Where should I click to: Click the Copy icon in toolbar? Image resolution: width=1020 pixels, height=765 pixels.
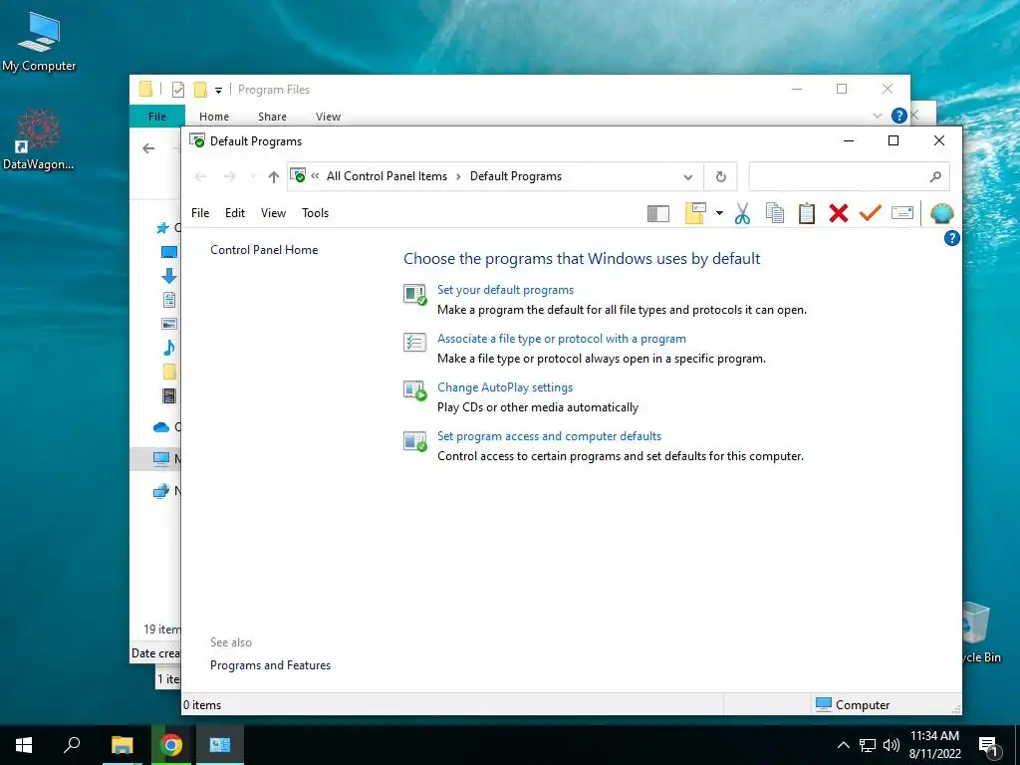tap(774, 213)
